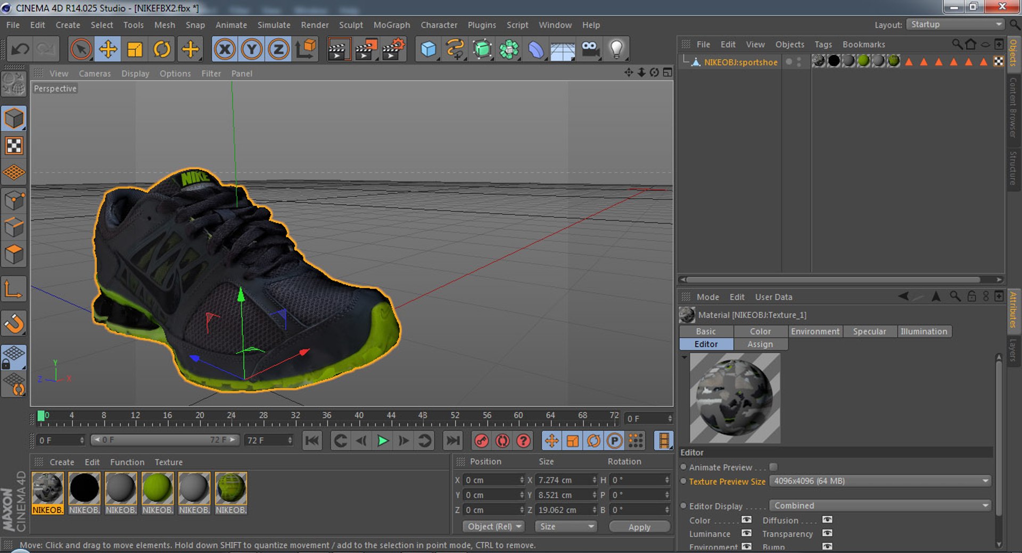Image resolution: width=1022 pixels, height=553 pixels.
Task: Toggle the coordinate system icon
Action: pos(306,49)
